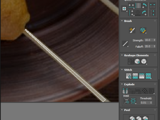Image resolution: width=160 pixels, height=120 pixels.
Task: Click the Weld Selected Subobjects icon
Action: pos(133,101)
